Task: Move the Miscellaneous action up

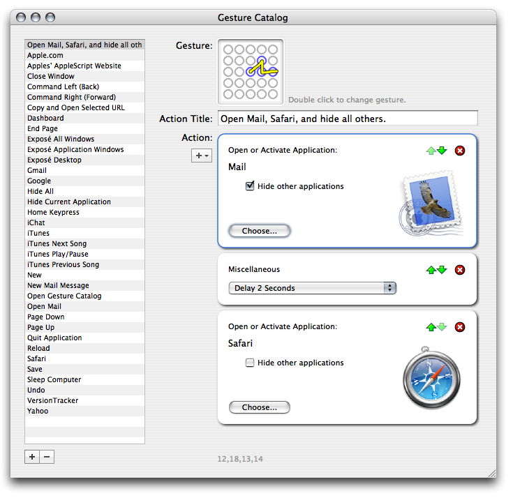Action: click(431, 270)
